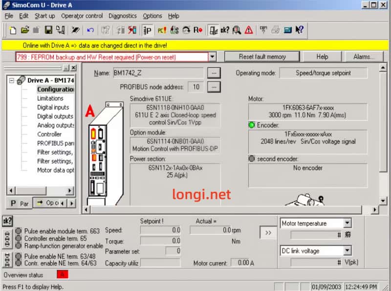This screenshot has height=291, width=391.
Task: Click the Reset fault memory button
Action: tap(262, 57)
